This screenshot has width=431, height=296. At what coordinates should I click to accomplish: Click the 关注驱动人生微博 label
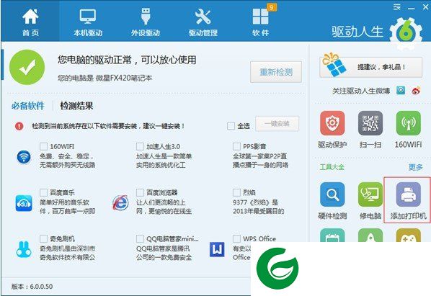click(x=361, y=91)
